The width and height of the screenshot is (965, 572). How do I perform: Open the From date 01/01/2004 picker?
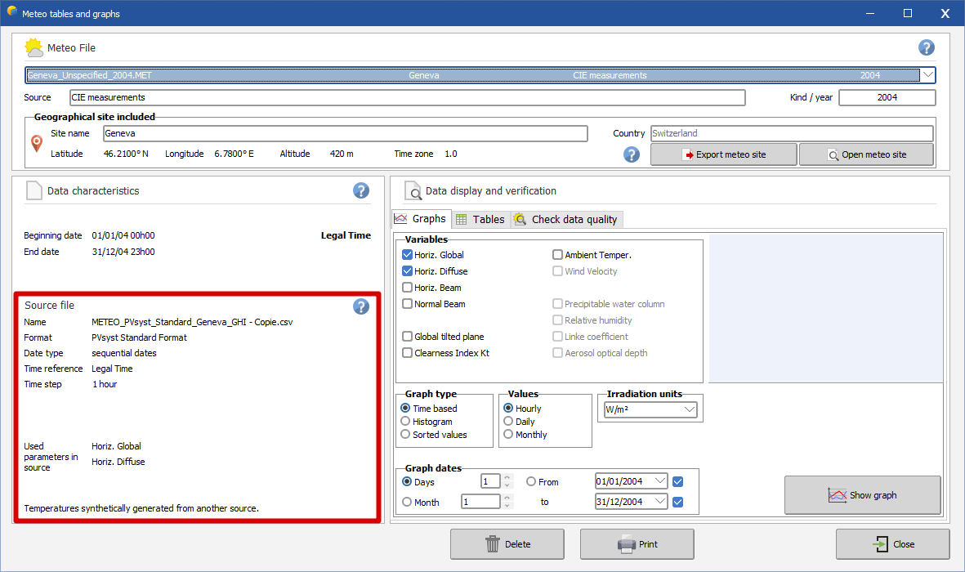click(660, 481)
